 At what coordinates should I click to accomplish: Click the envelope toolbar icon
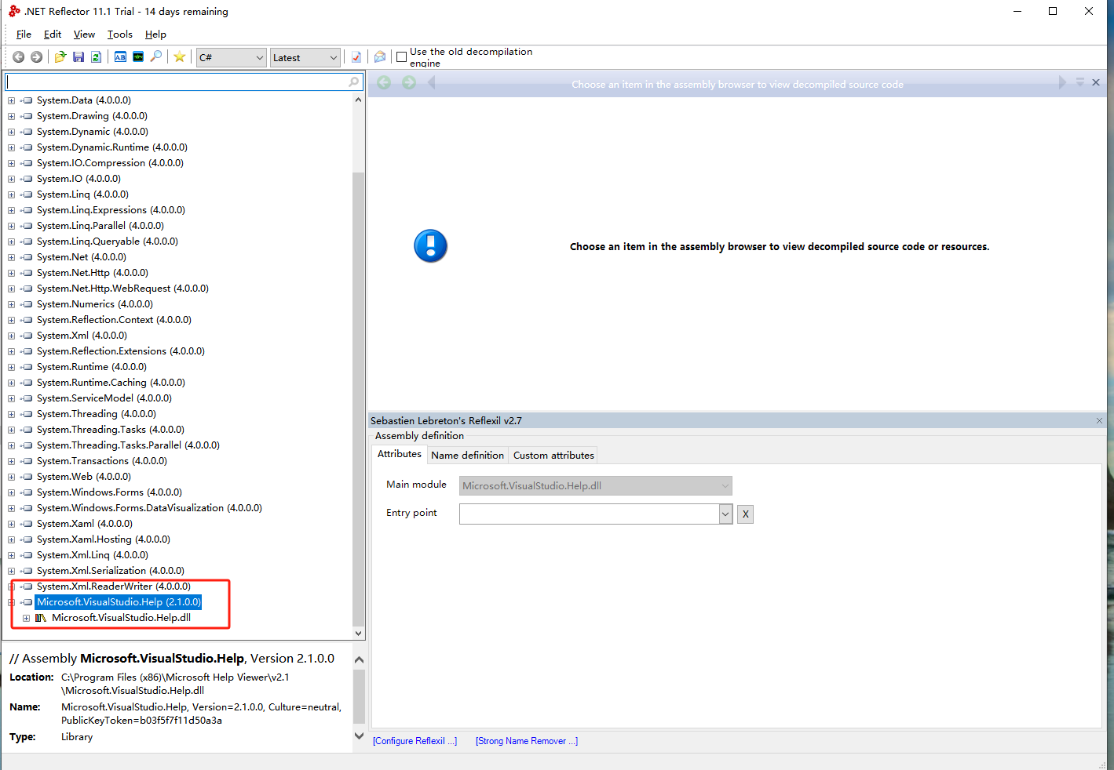380,57
